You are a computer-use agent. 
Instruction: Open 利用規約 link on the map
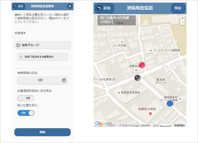click(179, 125)
